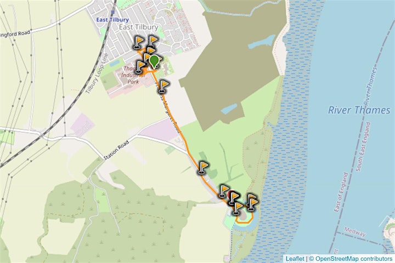The image size is (395, 263).
Task: Select the flag marker overlapping Thames Industrial Park label
Action: [140, 67]
